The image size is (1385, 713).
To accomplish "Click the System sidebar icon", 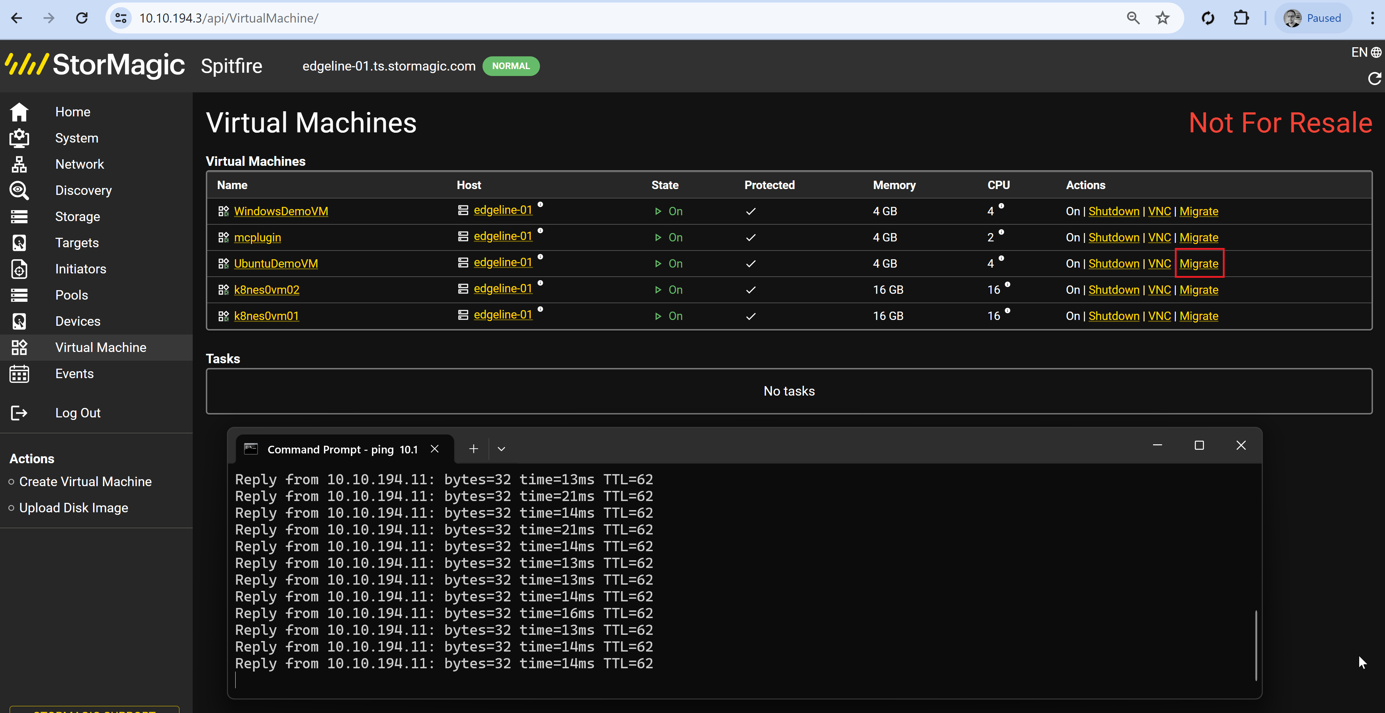I will (x=19, y=138).
